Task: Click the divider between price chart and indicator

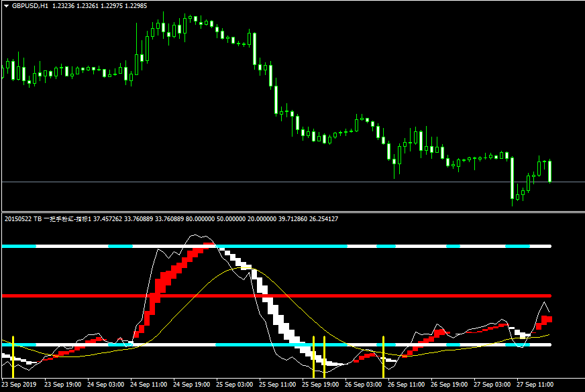Action: coord(292,211)
